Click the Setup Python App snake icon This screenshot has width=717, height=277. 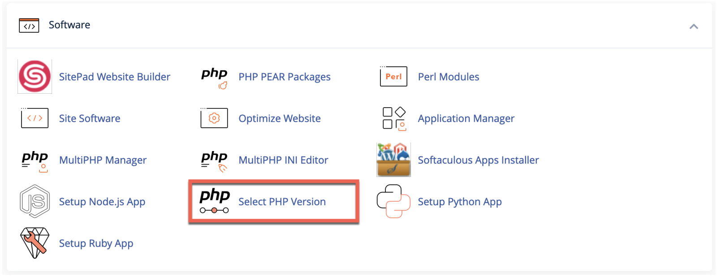[393, 202]
